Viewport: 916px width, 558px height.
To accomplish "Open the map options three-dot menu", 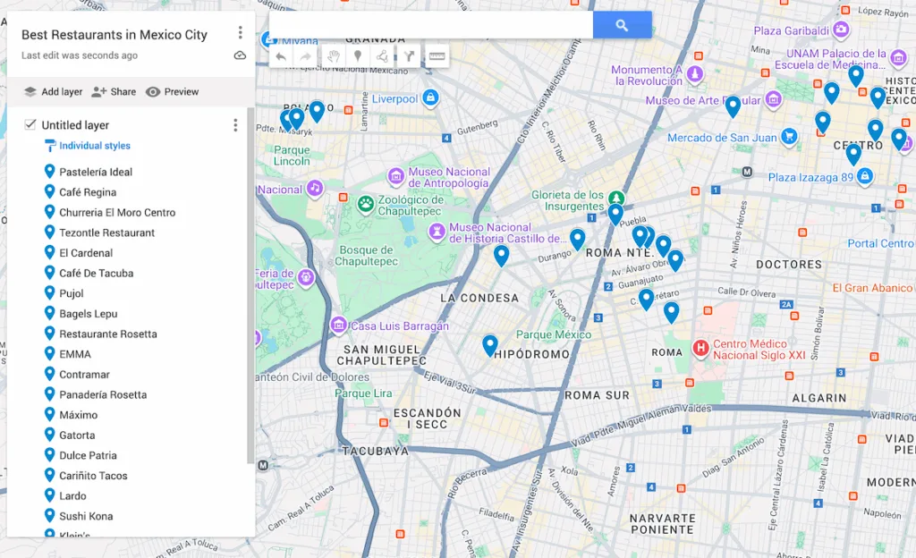I will 240,33.
